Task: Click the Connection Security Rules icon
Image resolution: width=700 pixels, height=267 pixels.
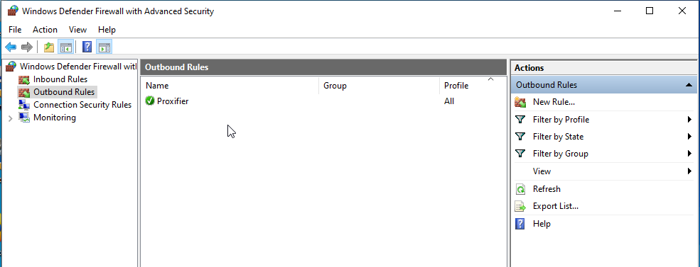Action: pyautogui.click(x=24, y=105)
